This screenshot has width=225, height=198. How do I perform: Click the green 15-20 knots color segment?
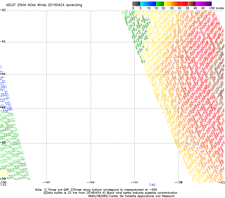point(160,4)
